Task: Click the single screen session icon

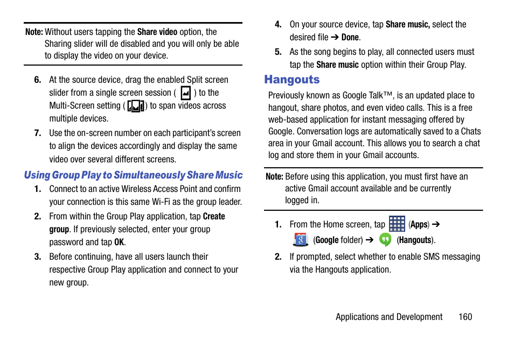Action: click(185, 93)
